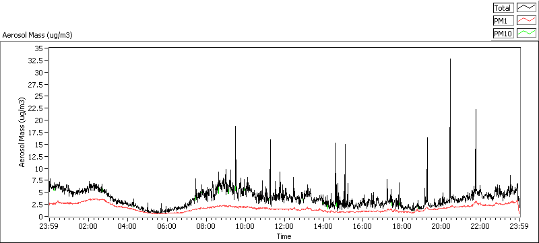Viewport: 539px width, 243px height.
Task: Click the 06:00 time axis label
Action: click(166, 226)
